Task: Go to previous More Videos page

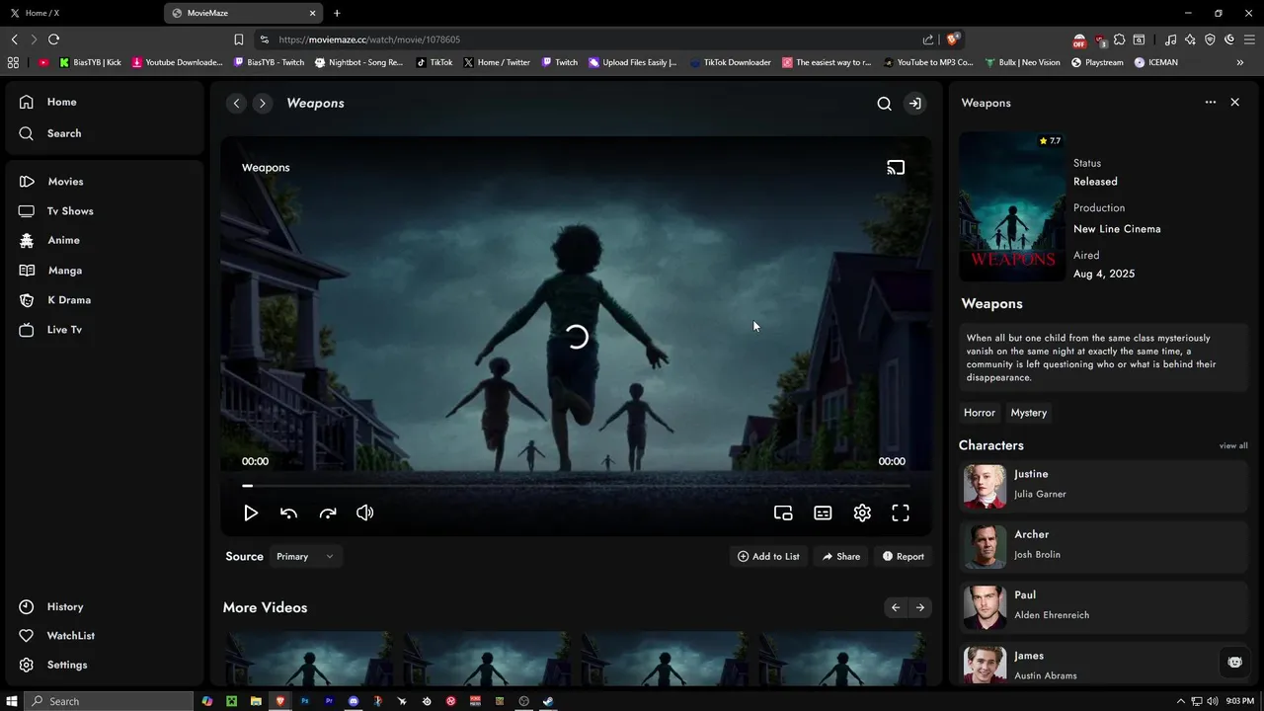Action: pos(896,607)
